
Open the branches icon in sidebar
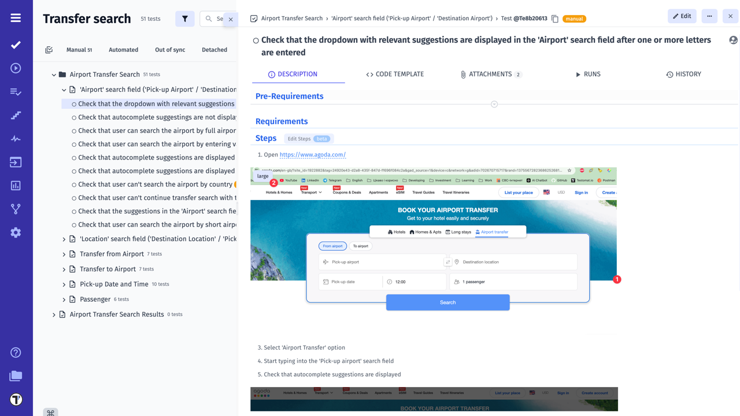[16, 209]
